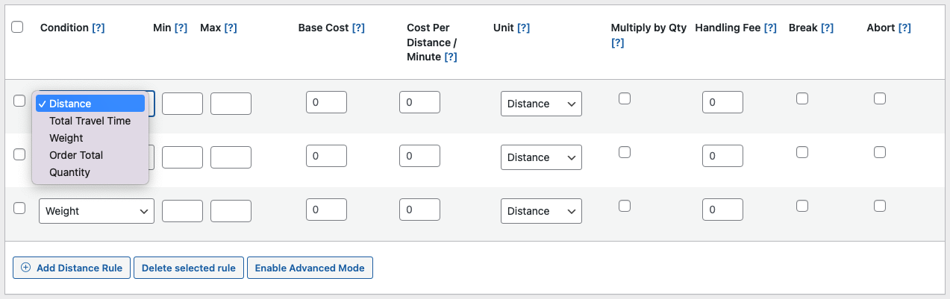Check Abort in the second row
950x299 pixels.
tap(880, 152)
